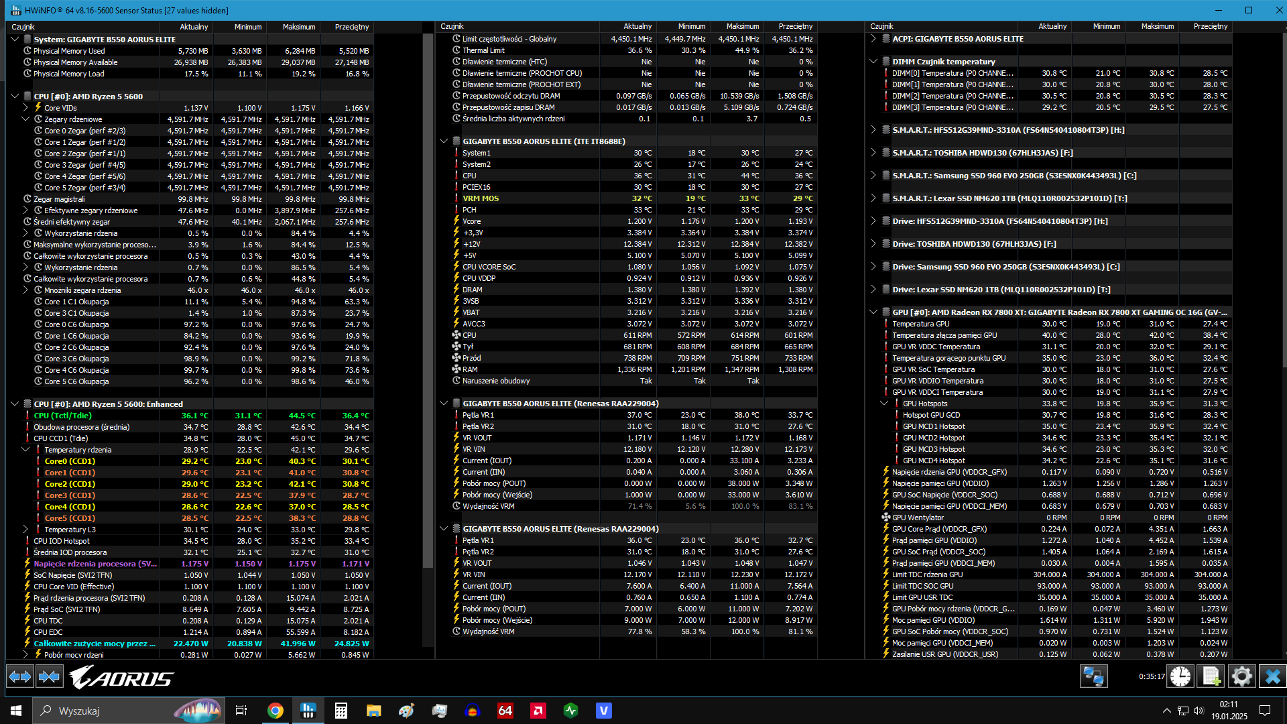The image size is (1287, 724).
Task: Click the Windows search box Wyszukaj
Action: click(x=79, y=711)
